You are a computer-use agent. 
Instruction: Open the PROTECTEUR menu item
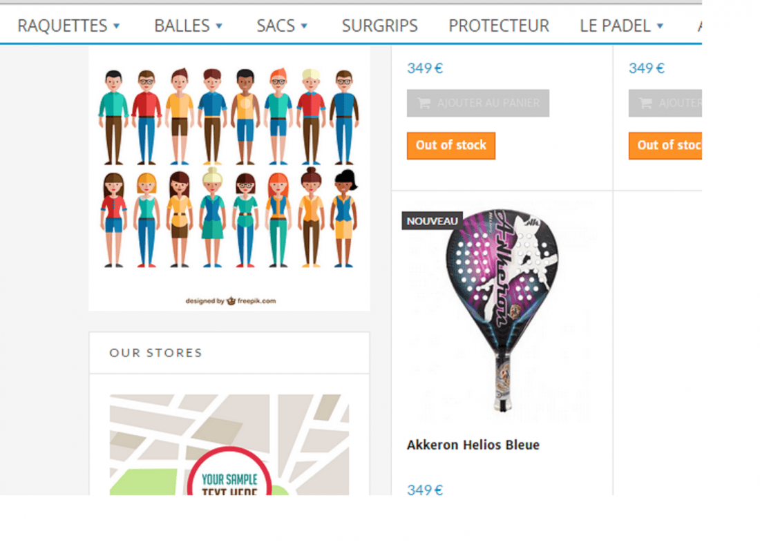499,26
